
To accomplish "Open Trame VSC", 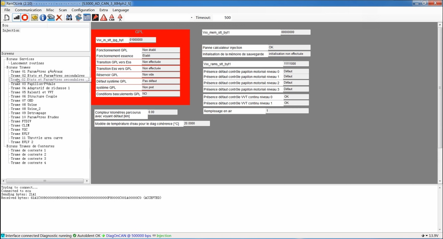I will (19, 129).
